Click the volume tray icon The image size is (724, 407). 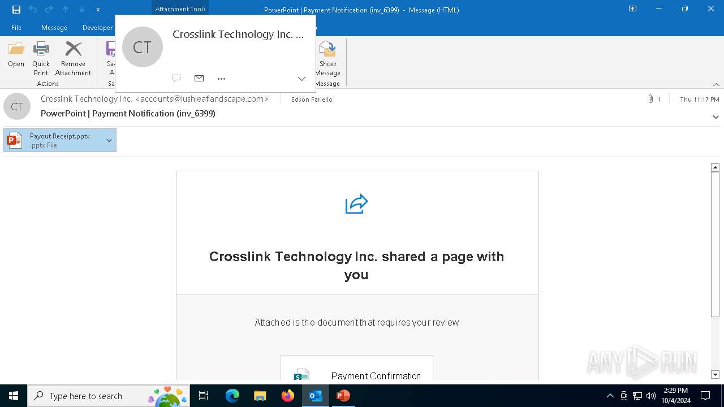[651, 396]
